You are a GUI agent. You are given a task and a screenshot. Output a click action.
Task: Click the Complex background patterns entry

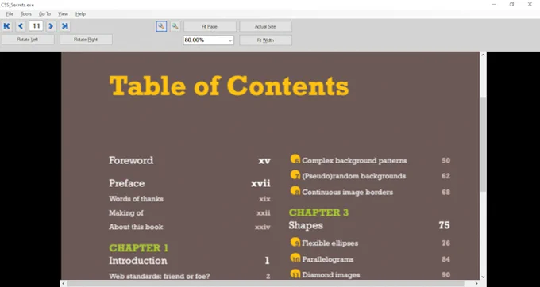354,160
